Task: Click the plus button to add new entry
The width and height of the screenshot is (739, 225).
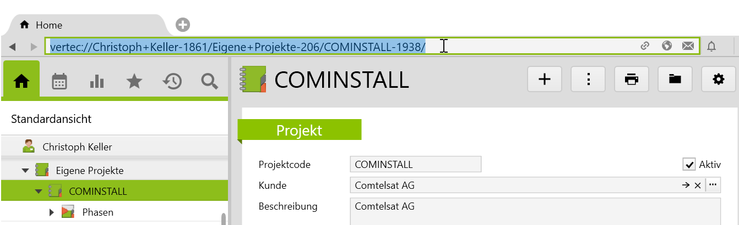Action: [x=544, y=80]
